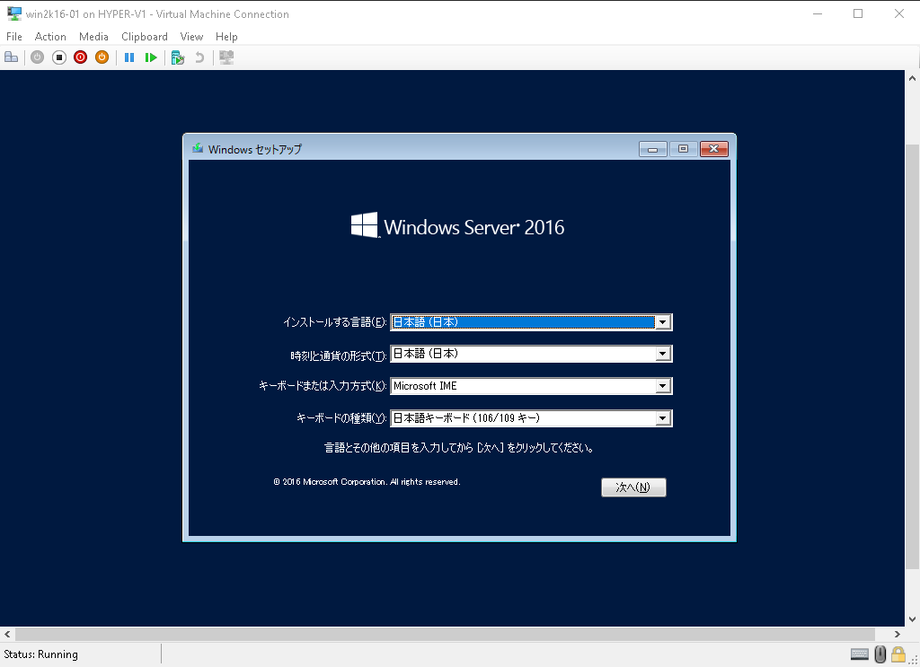Screen dimensions: 920x667
Task: Click the green Reset play icon
Action: (151, 57)
